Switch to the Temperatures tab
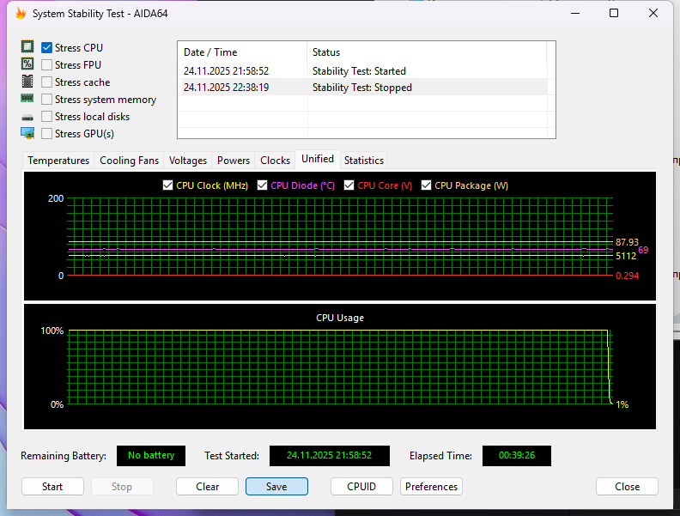This screenshot has width=680, height=516. point(58,161)
